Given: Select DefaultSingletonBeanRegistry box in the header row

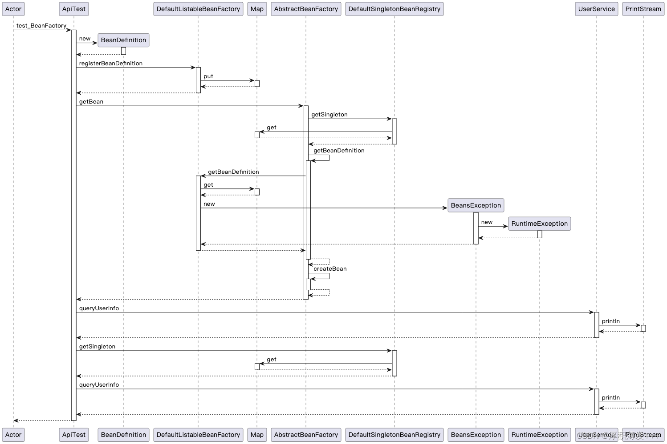Looking at the screenshot, I should coord(395,9).
